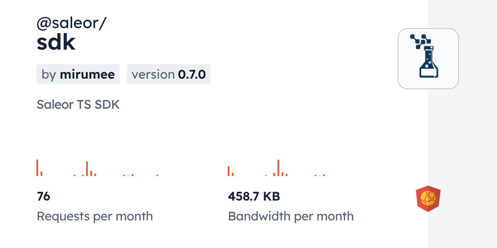Open the sdk package title
Screen dimensions: 497x248
(56, 43)
